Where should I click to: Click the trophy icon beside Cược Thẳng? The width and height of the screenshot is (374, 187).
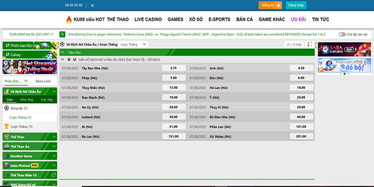pos(6,126)
